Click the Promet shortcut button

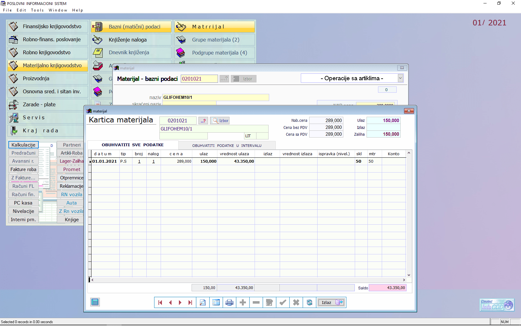coord(70,169)
